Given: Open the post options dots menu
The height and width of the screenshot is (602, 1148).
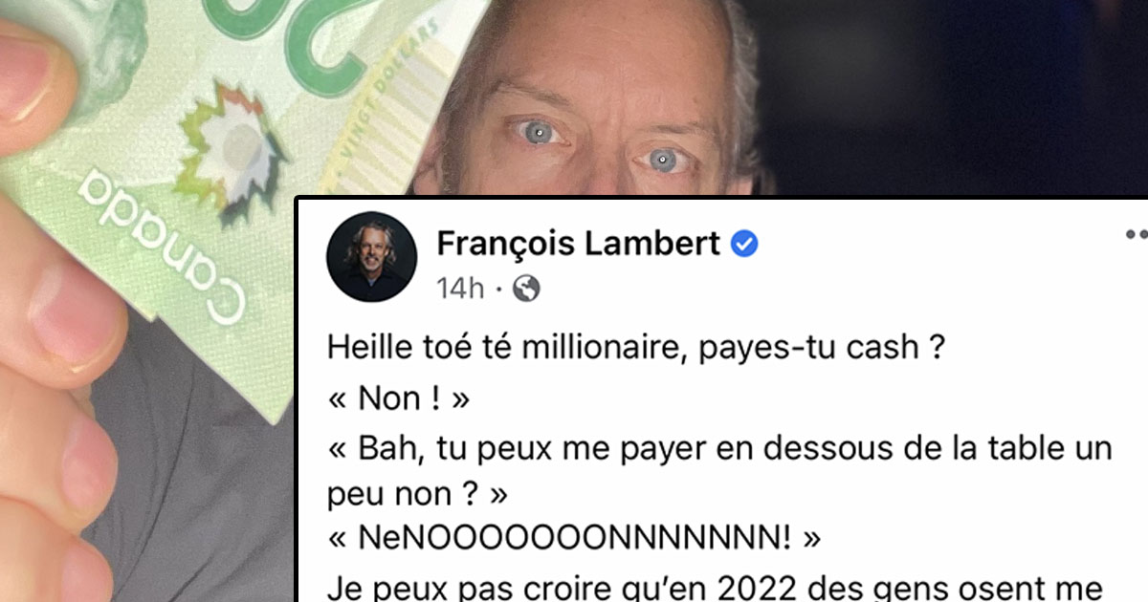Looking at the screenshot, I should pyautogui.click(x=1137, y=234).
